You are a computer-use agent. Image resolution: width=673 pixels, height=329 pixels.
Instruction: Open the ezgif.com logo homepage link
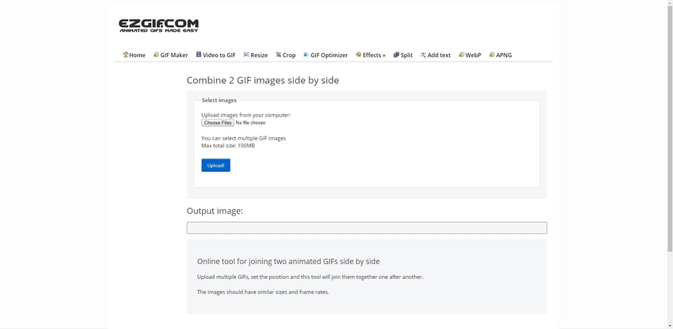(x=158, y=25)
